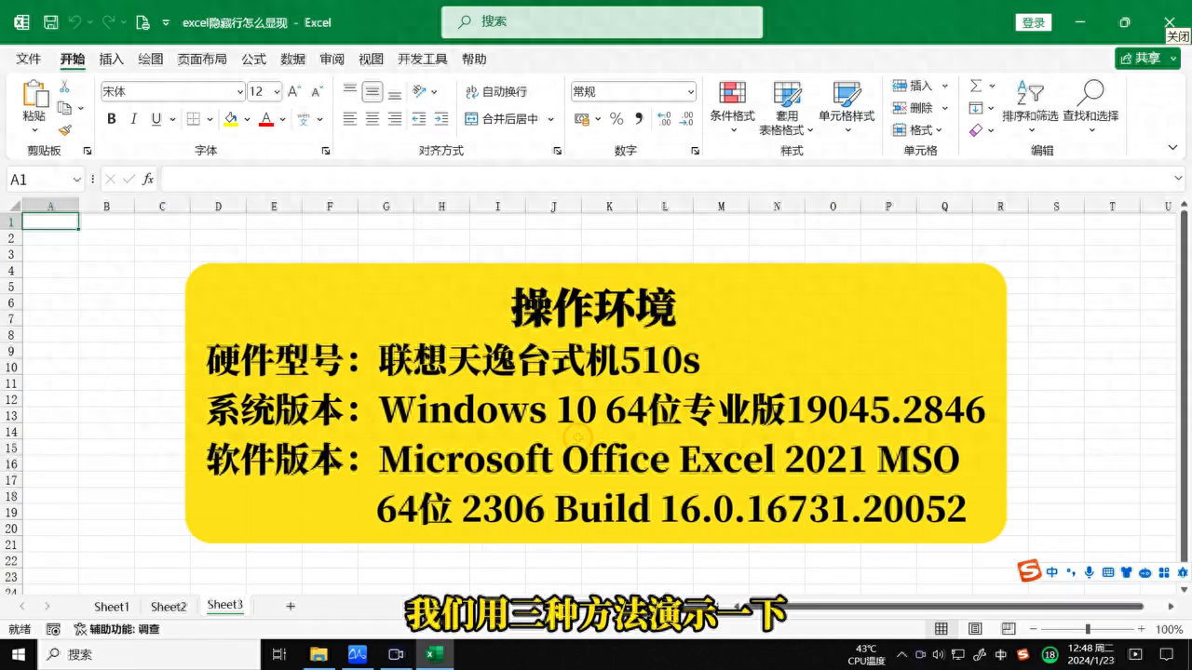Open Conditional Formatting (条件格式)
The image size is (1192, 670).
(x=733, y=108)
